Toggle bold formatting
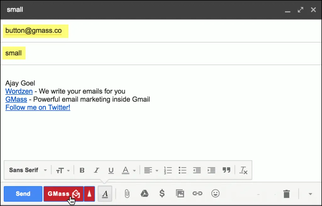This screenshot has width=322, height=206. tap(82, 170)
